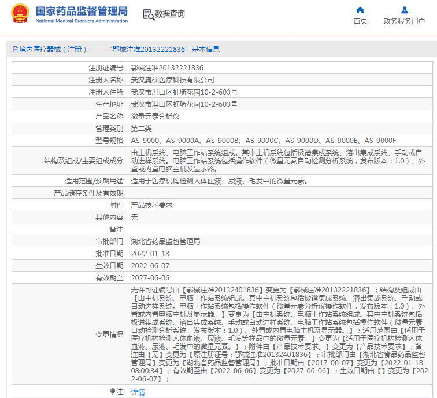Click the bulb icon beside 注

[113, 391]
